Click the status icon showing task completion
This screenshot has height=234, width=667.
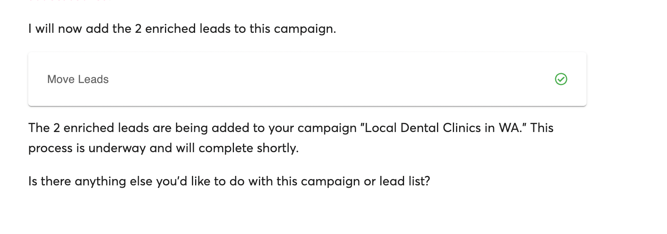[561, 79]
